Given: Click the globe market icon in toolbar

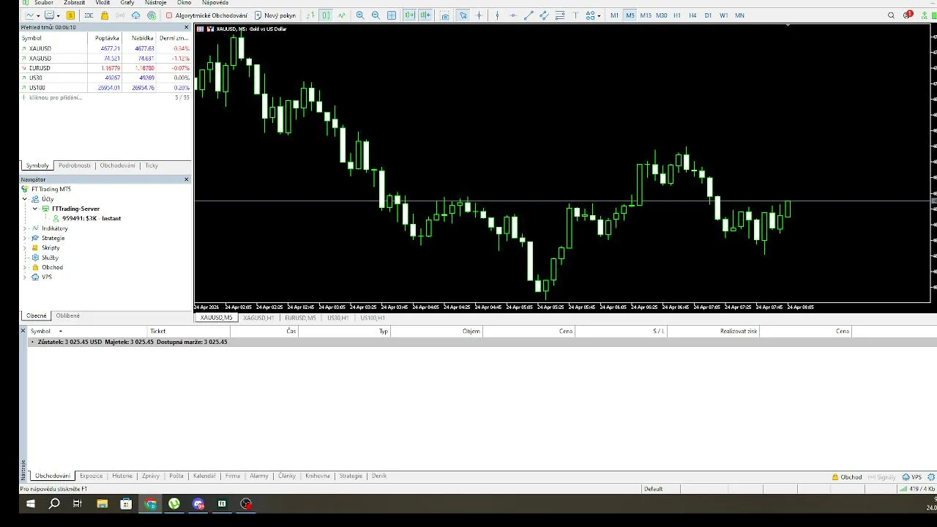Looking at the screenshot, I should tap(152, 15).
